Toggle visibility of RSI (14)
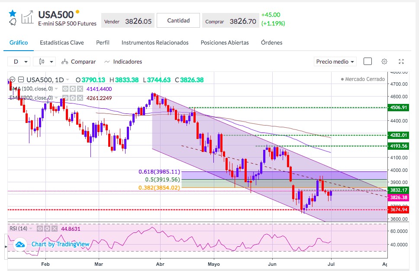419x271 pixels. (40, 229)
